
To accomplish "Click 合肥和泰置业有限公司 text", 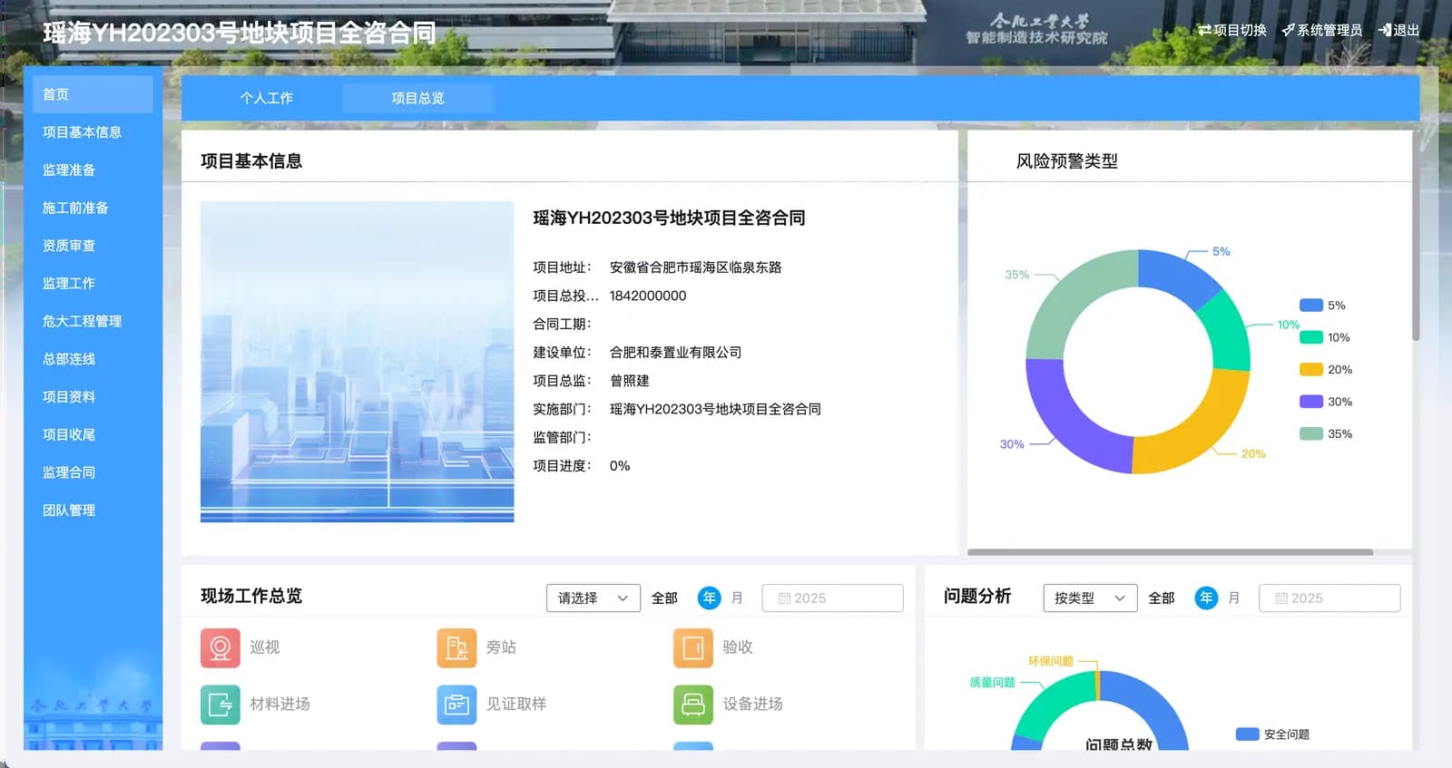I will (676, 353).
